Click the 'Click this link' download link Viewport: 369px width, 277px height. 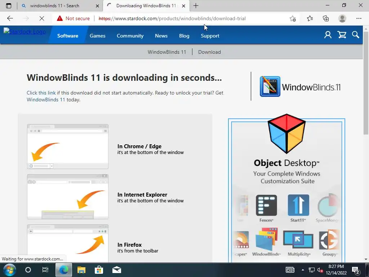coord(41,93)
